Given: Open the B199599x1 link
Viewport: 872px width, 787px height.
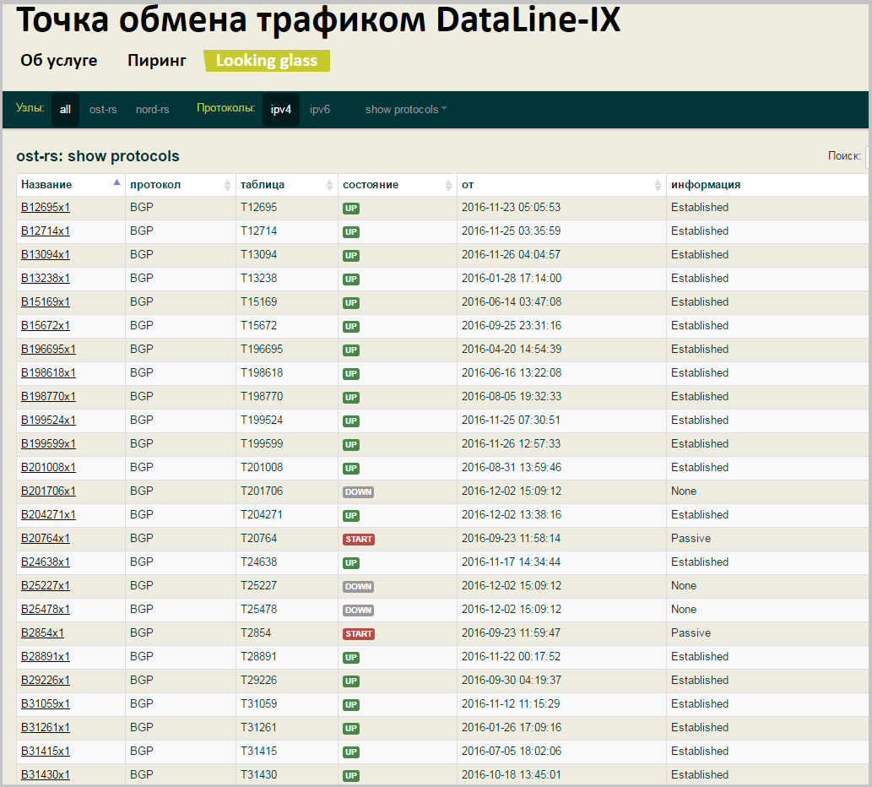Looking at the screenshot, I should click(48, 444).
